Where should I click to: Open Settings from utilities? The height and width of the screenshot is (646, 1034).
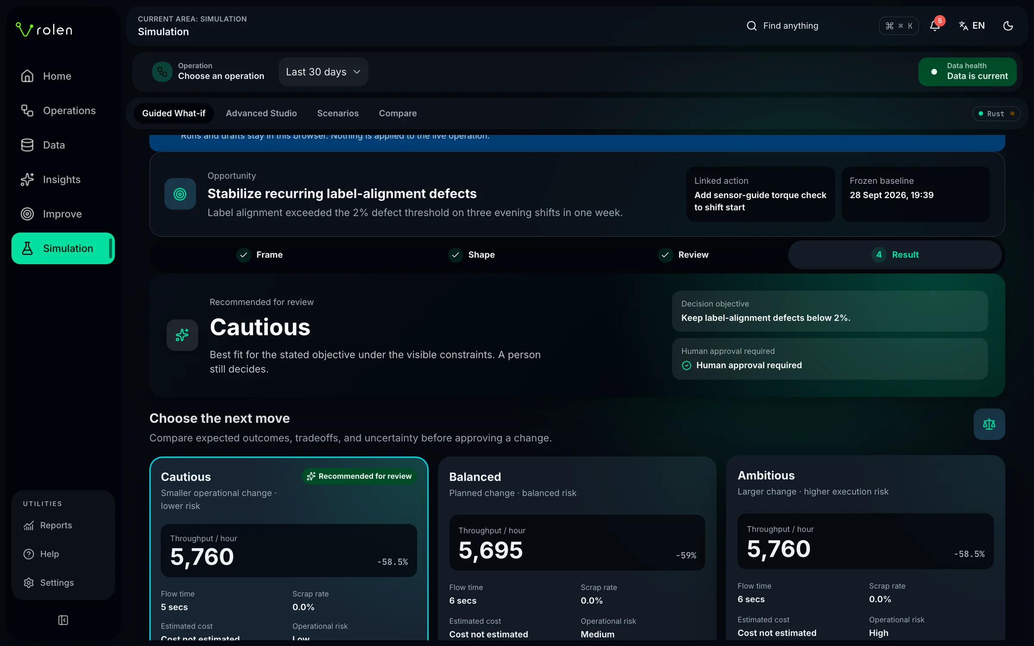click(63, 583)
